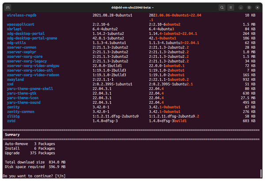Image resolution: width=265 pixels, height=181 pixels.
Task: Select the zstd package name
Action: [x=11, y=121]
